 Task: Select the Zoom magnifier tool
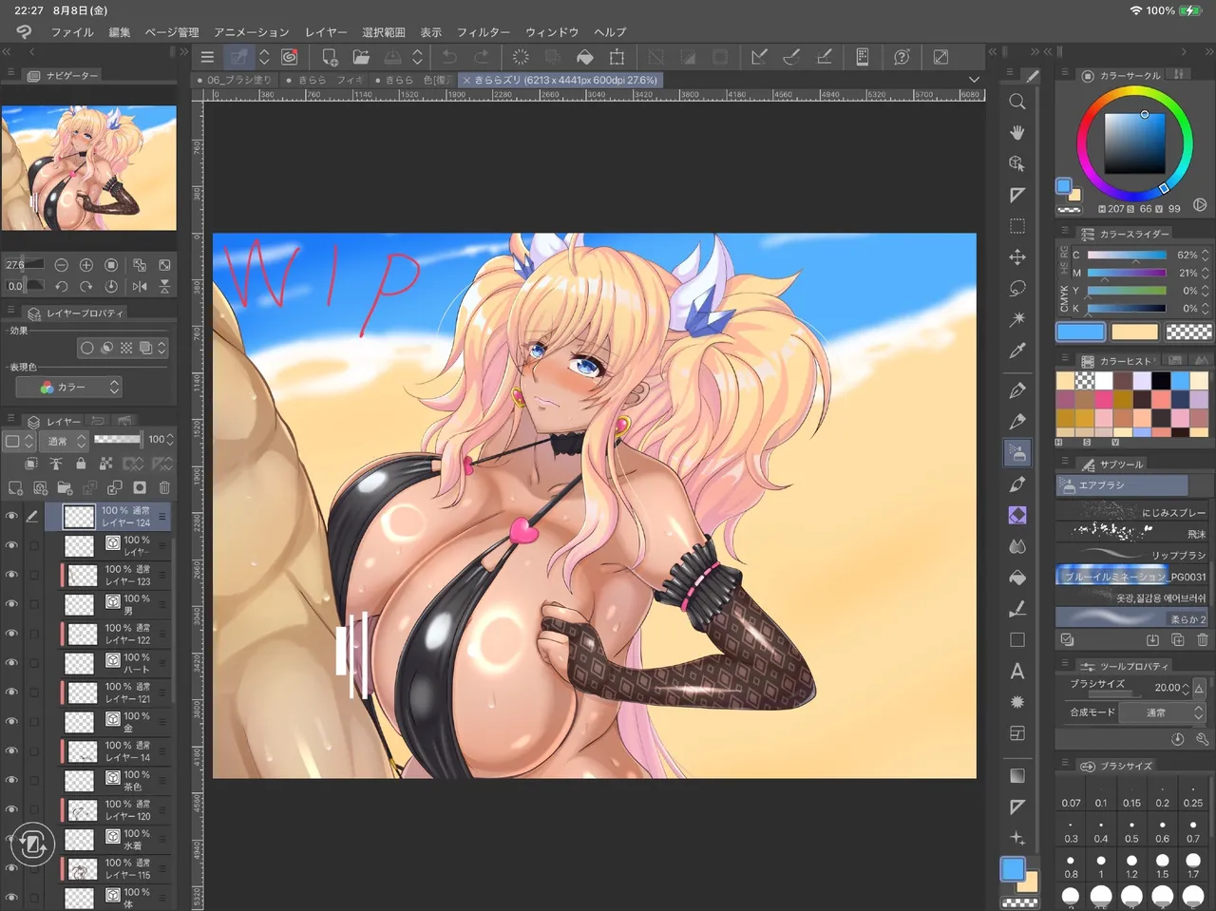(1016, 102)
